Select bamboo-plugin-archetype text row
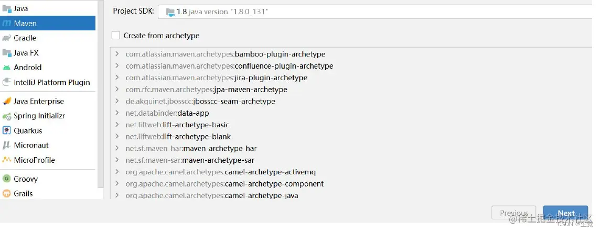Viewport: 601px width, 232px height. point(226,54)
